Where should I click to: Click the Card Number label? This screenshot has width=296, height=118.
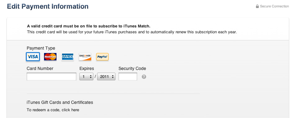coord(40,69)
